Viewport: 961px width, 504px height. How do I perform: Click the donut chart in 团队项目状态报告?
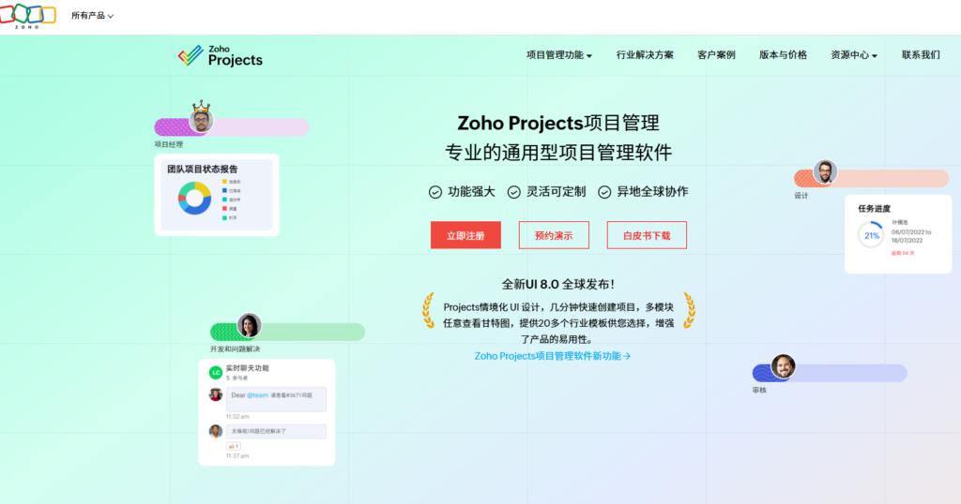(x=194, y=199)
